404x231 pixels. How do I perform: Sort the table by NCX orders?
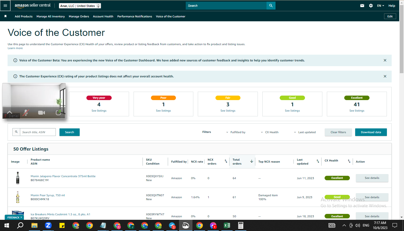coord(226,161)
